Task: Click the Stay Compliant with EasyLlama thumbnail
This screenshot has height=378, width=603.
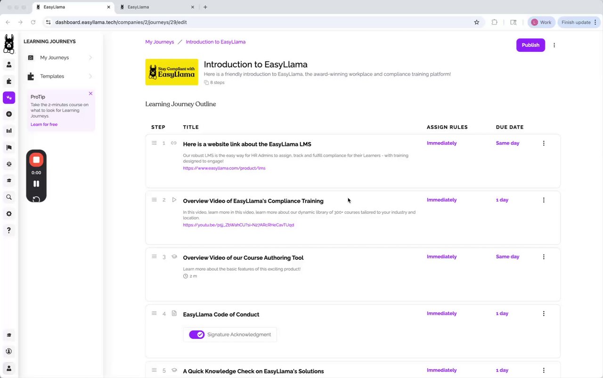Action: pyautogui.click(x=171, y=72)
